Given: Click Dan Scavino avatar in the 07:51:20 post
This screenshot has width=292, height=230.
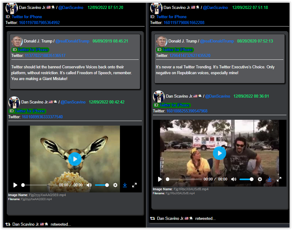Looking at the screenshot, I should point(11,8).
